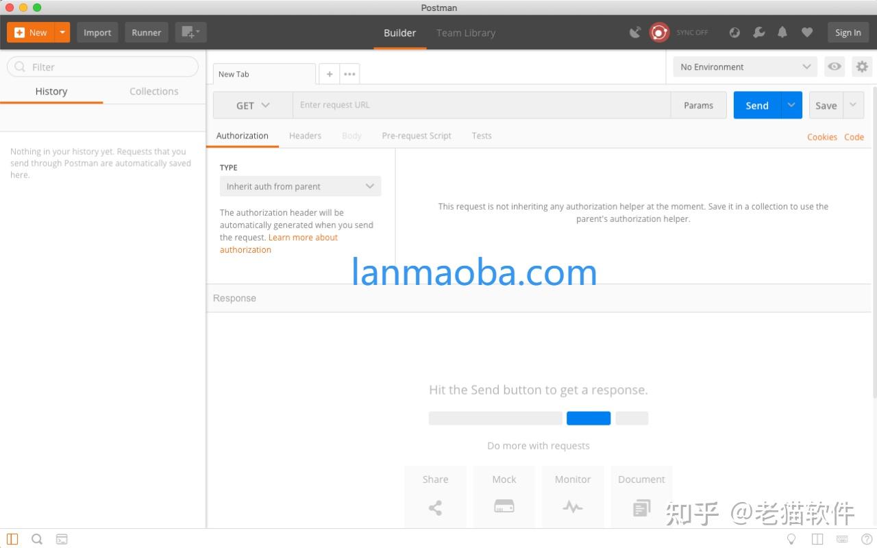Viewport: 877px width, 548px height.
Task: Click the red sync status icon
Action: 658,32
